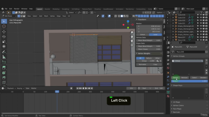Select the Rotate tool
This screenshot has height=117, width=209.
[4, 37]
